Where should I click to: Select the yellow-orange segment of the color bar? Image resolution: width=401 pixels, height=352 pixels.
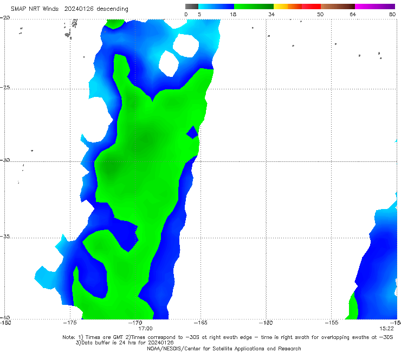pos(288,6)
